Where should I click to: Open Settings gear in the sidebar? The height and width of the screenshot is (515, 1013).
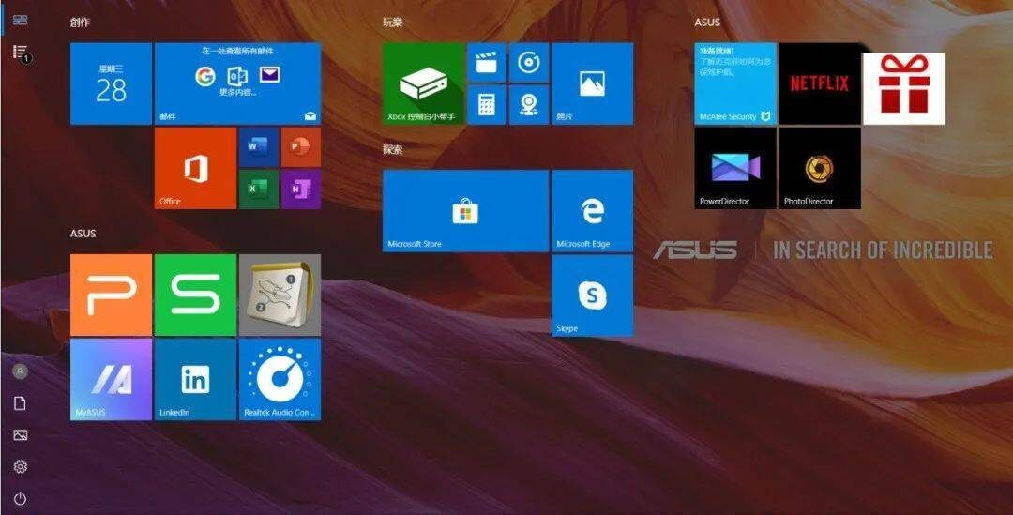[x=20, y=466]
